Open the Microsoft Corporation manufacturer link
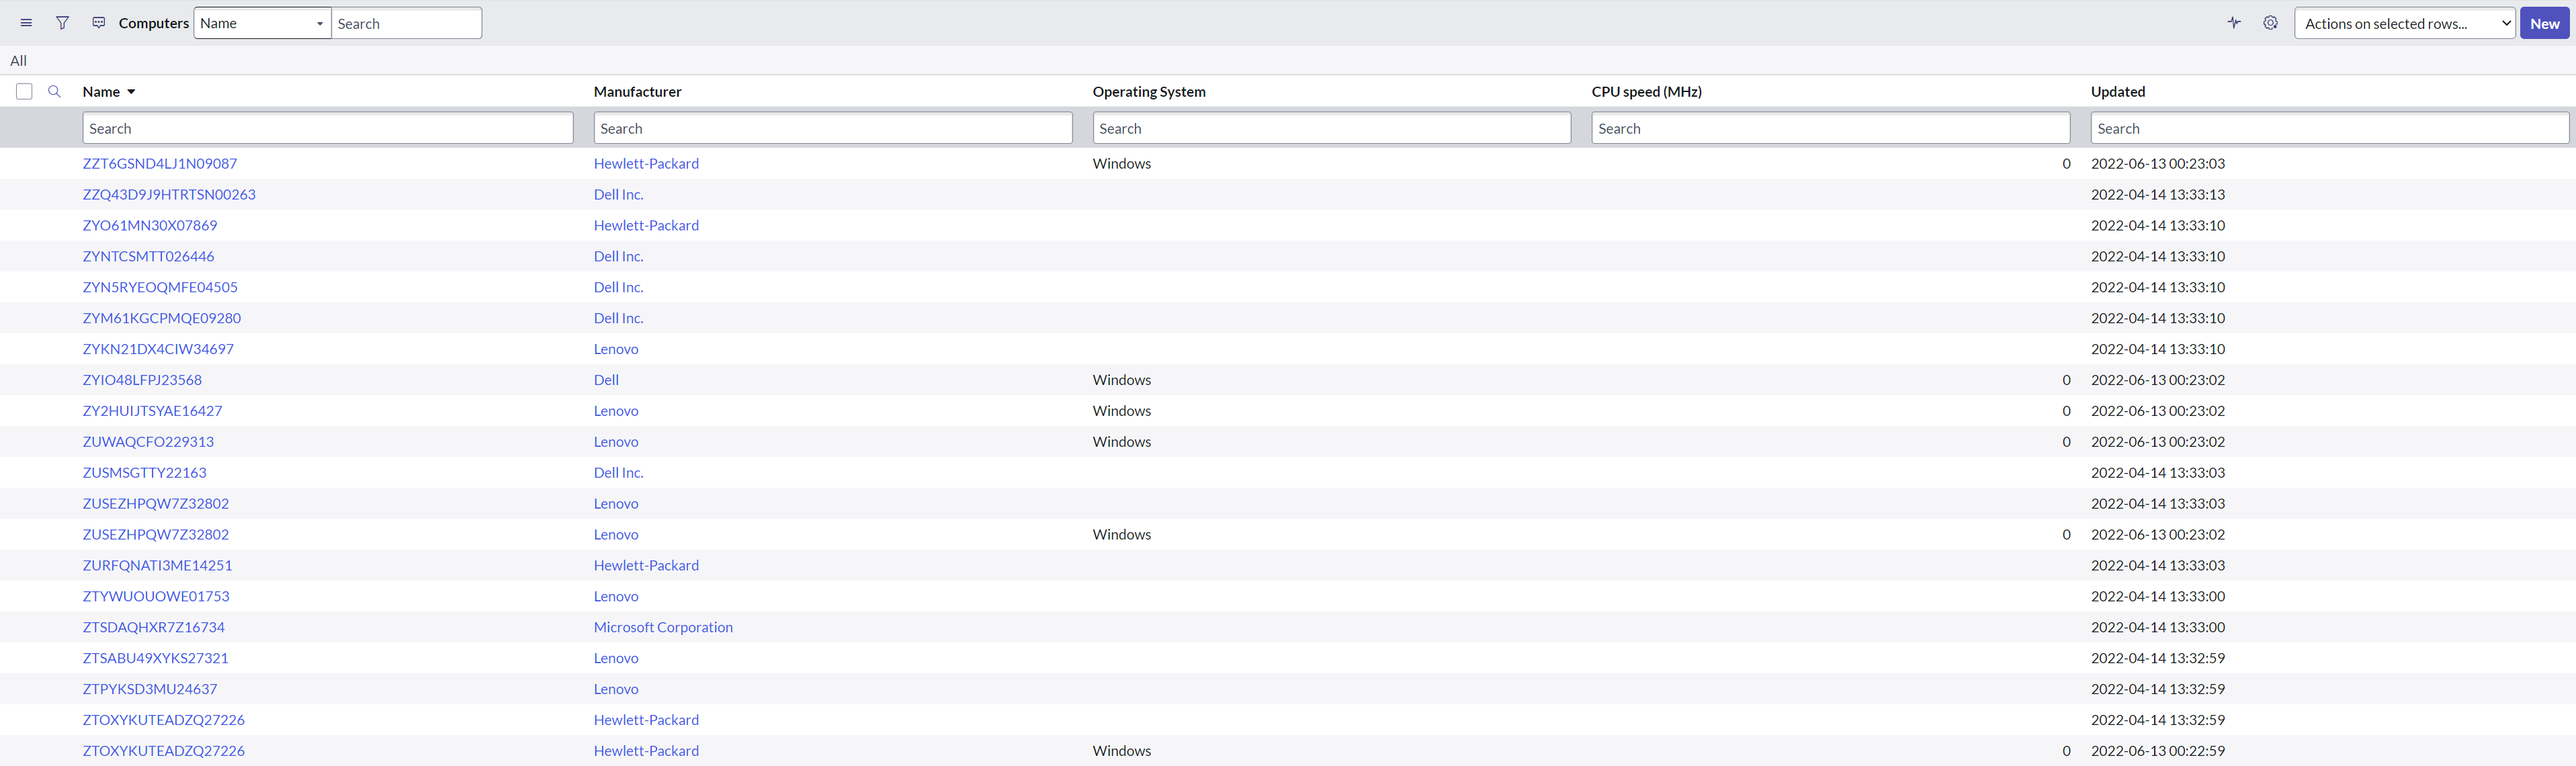This screenshot has width=2576, height=766. (x=663, y=627)
